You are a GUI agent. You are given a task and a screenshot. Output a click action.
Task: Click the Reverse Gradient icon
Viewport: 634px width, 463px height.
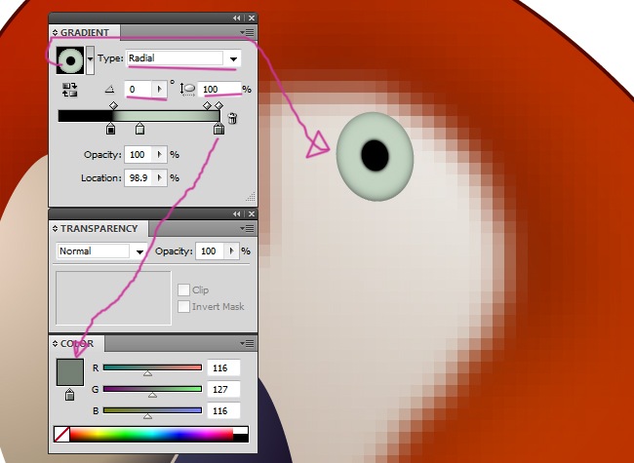click(69, 90)
